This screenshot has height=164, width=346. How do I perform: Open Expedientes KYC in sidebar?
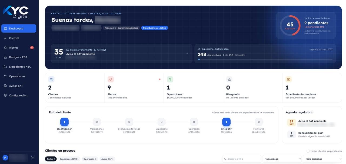[19, 67]
